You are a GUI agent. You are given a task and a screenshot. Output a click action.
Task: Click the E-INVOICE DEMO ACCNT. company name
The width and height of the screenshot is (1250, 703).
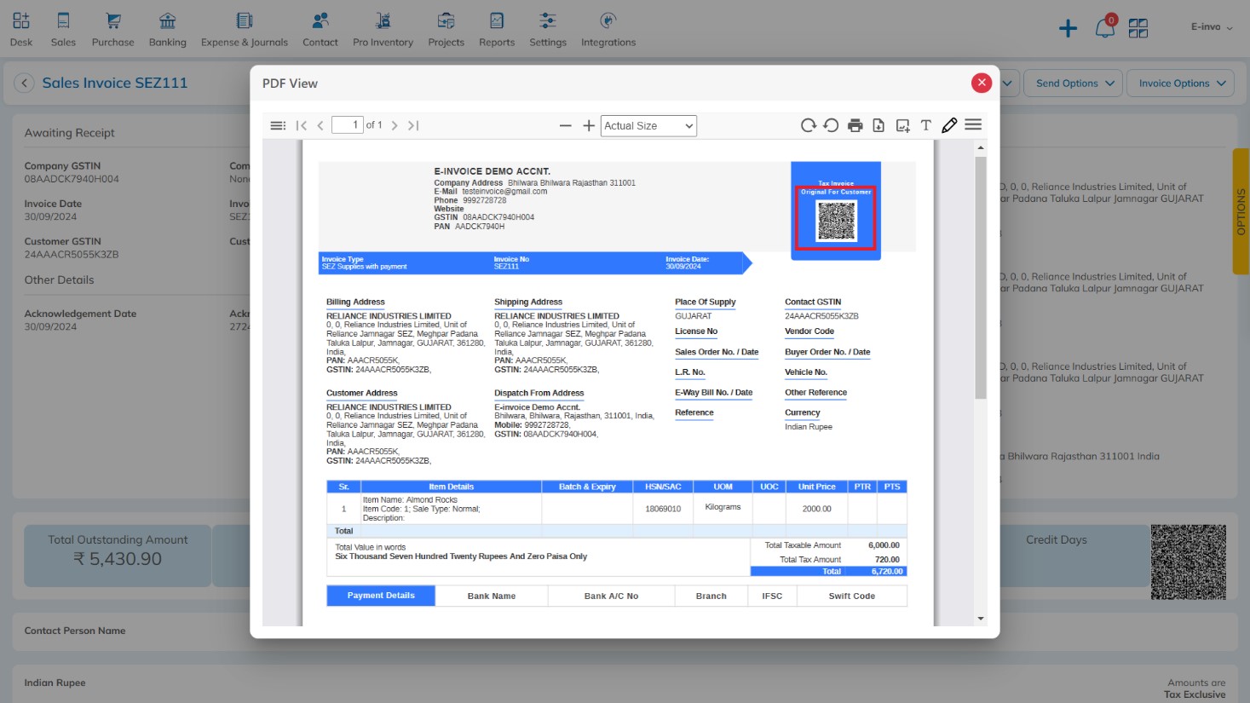click(493, 171)
